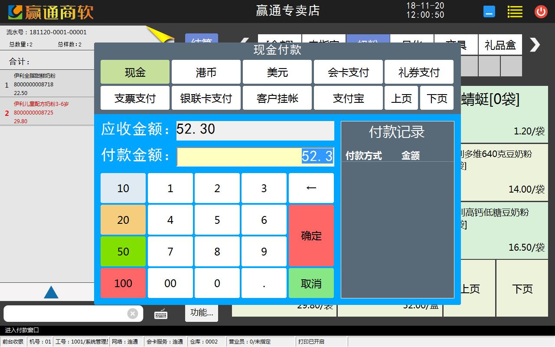Open the 功能... menu

tap(202, 313)
